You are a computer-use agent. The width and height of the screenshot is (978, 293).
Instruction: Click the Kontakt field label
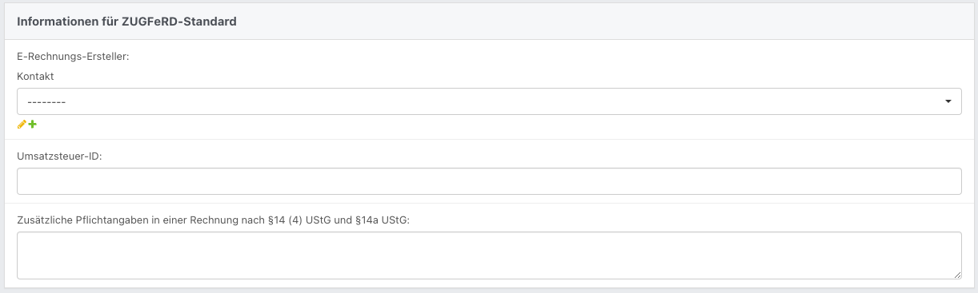(35, 76)
